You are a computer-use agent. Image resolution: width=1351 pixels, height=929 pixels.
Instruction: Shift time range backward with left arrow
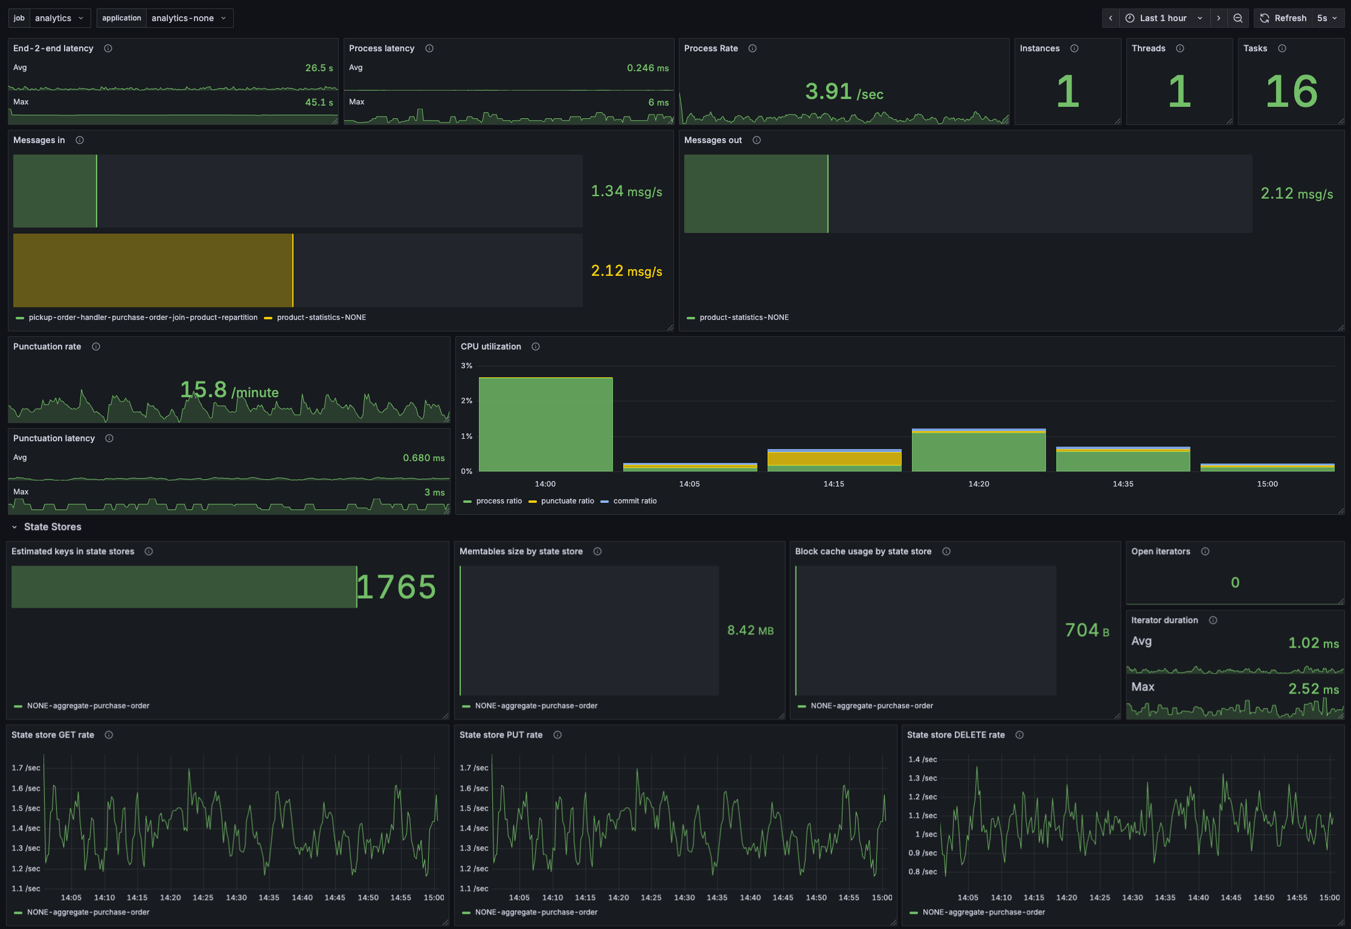pyautogui.click(x=1111, y=18)
